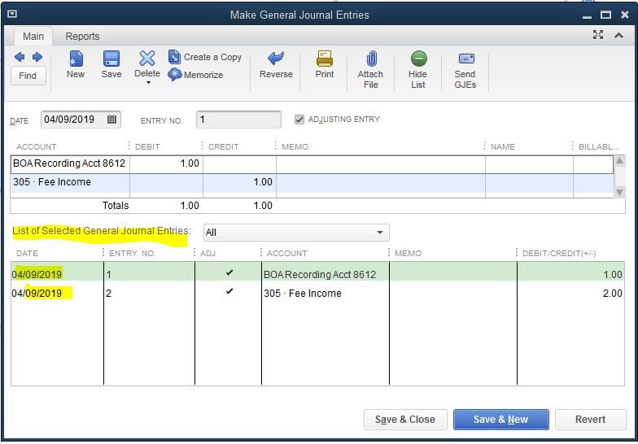Click the New journal entry icon
The width and height of the screenshot is (638, 444).
tap(76, 59)
